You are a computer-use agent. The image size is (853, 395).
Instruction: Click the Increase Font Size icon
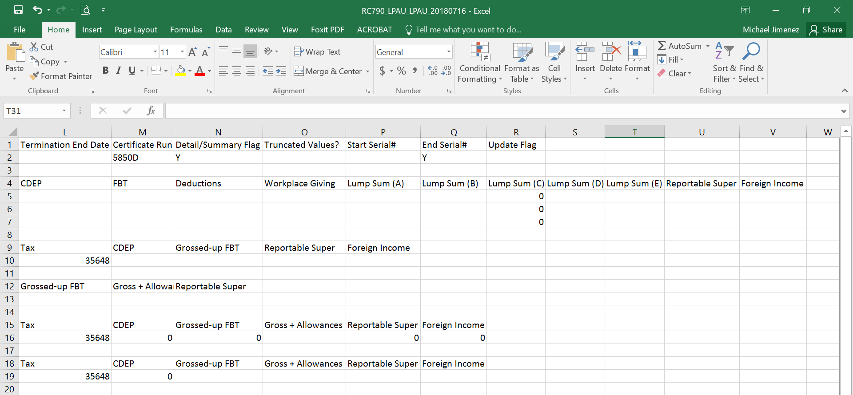[192, 52]
